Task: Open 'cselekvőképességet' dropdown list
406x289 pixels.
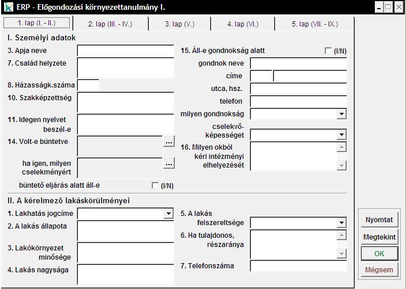Action: [342, 135]
